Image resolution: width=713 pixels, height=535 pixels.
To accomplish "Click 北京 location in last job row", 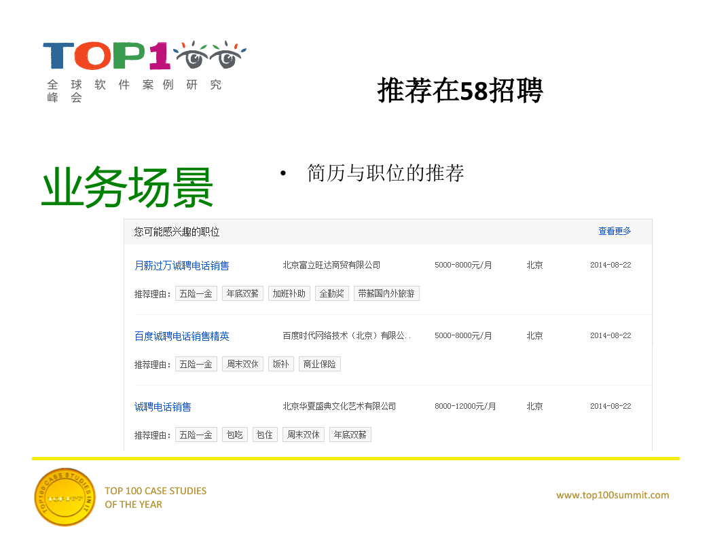I will point(535,407).
